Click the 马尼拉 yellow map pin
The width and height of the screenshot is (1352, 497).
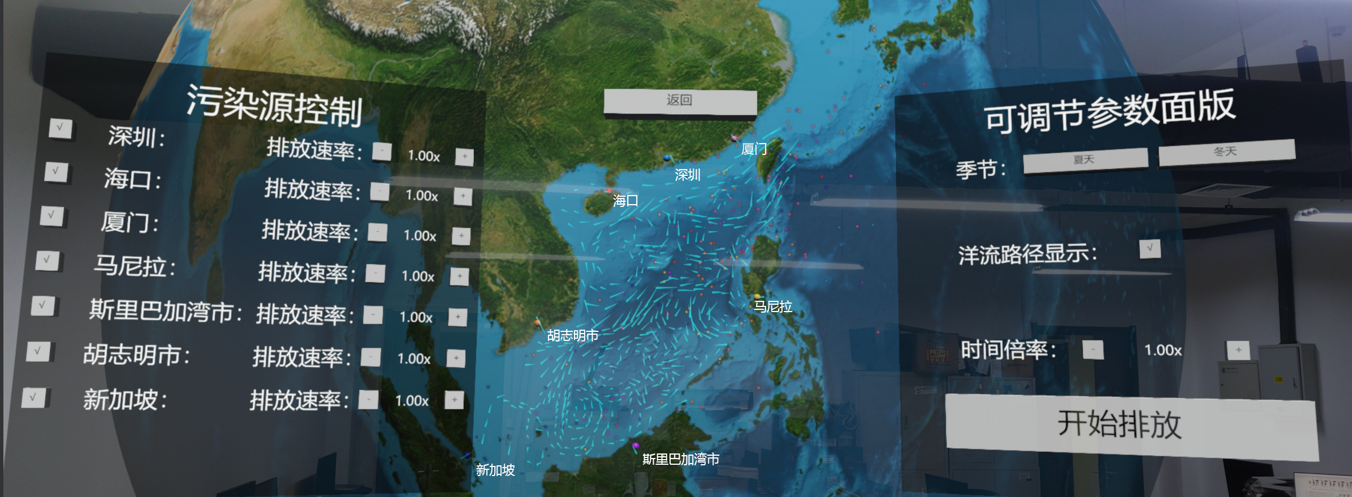pyautogui.click(x=757, y=296)
